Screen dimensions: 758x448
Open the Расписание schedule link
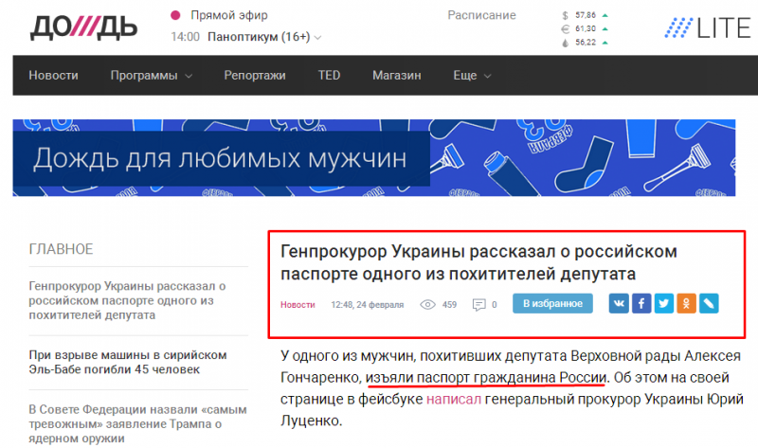(x=481, y=15)
